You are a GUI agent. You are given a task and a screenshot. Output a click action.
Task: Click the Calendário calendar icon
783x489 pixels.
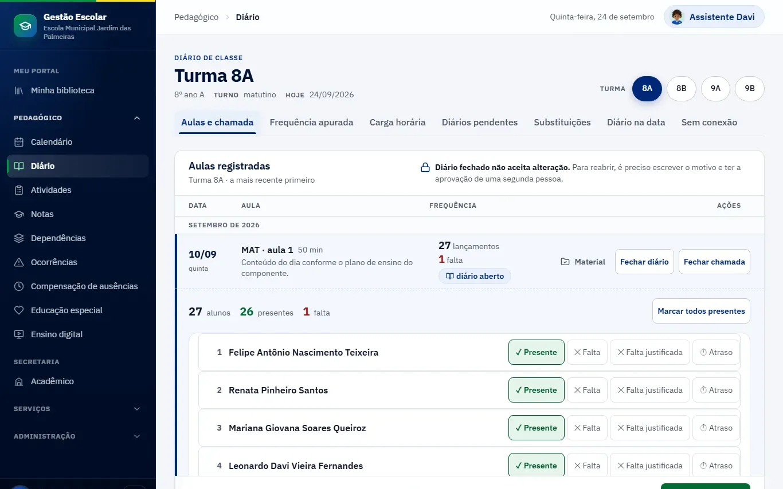pos(19,142)
